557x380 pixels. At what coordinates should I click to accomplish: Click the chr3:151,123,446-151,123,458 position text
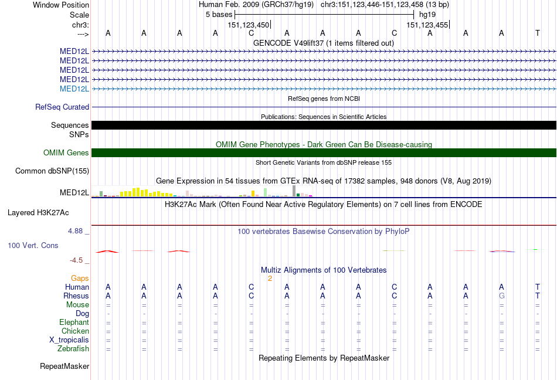click(385, 5)
